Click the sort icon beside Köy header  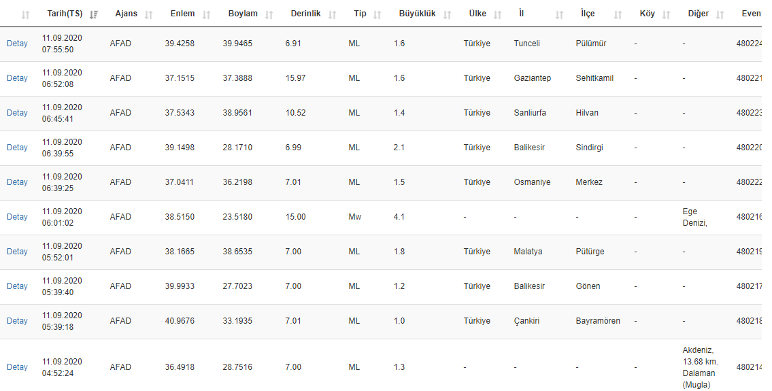click(667, 14)
